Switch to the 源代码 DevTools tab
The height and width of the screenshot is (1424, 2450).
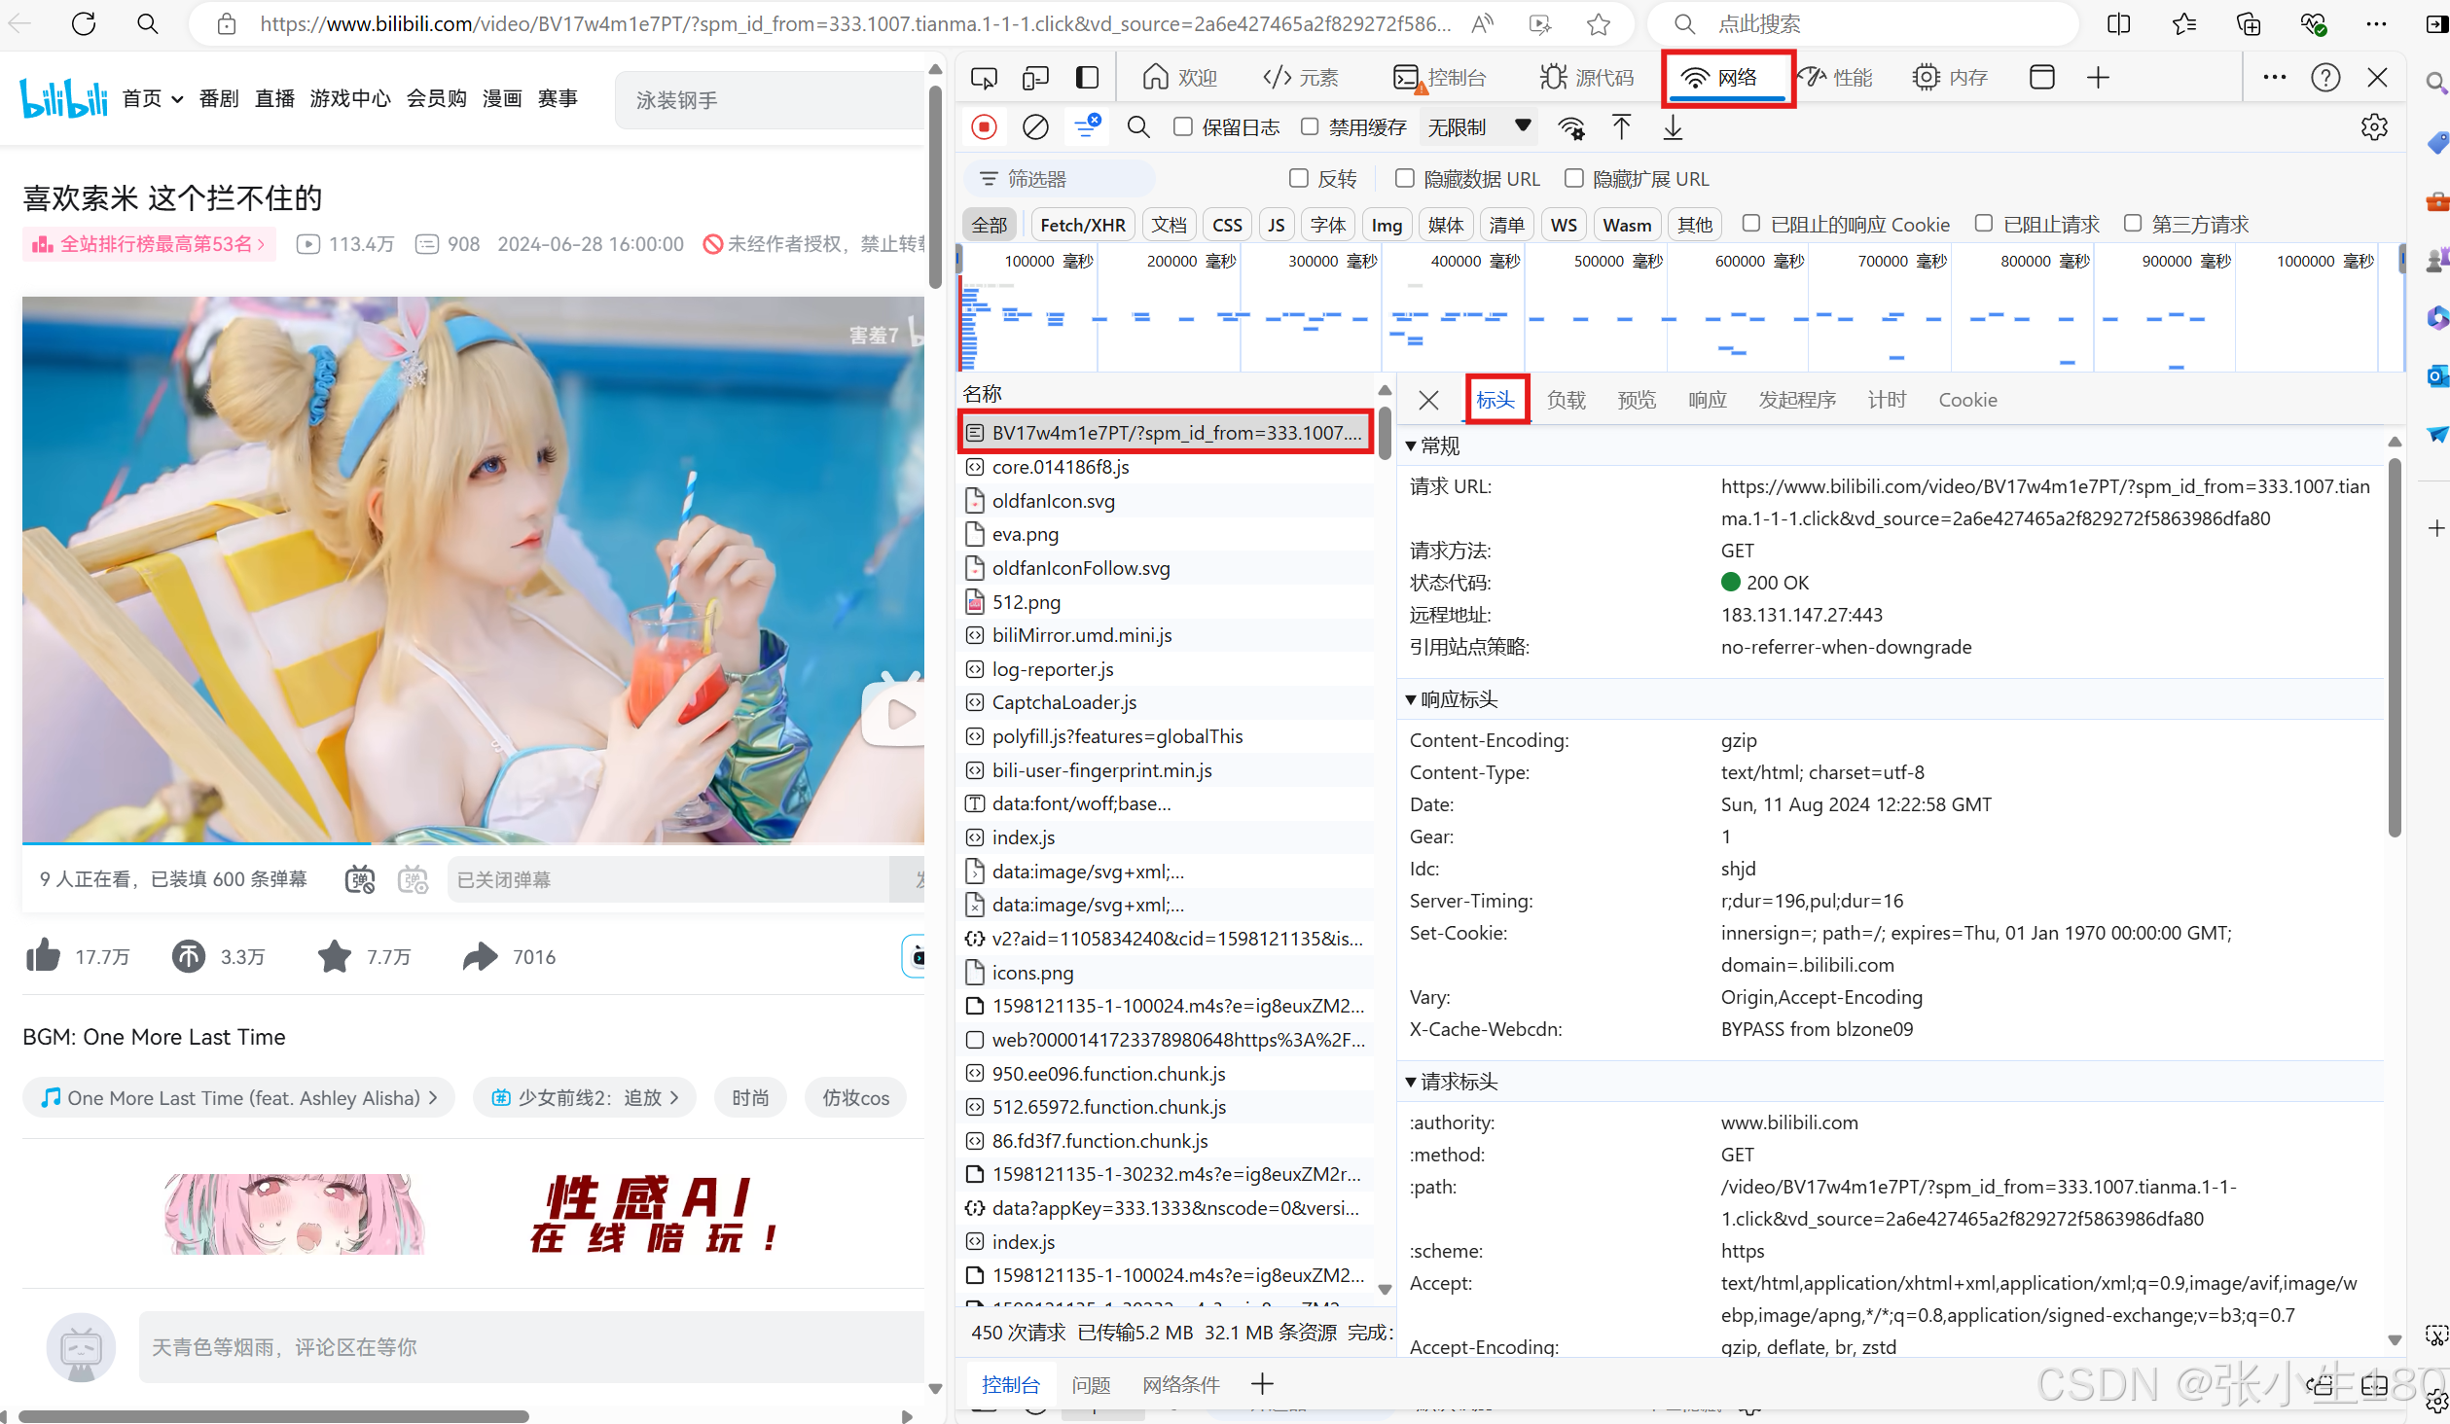tap(1586, 78)
